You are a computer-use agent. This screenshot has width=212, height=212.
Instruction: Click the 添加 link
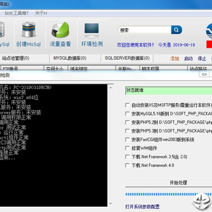point(174,58)
